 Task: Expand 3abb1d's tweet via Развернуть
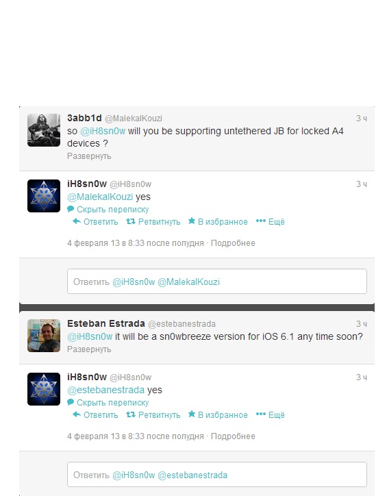(x=89, y=156)
